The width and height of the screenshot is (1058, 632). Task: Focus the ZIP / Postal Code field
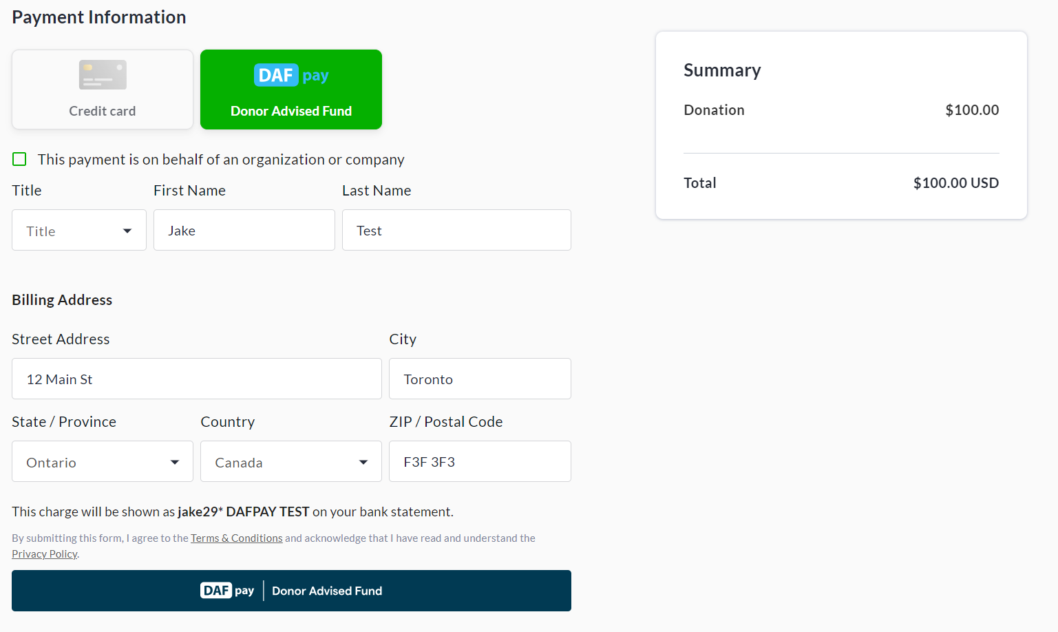coord(480,462)
